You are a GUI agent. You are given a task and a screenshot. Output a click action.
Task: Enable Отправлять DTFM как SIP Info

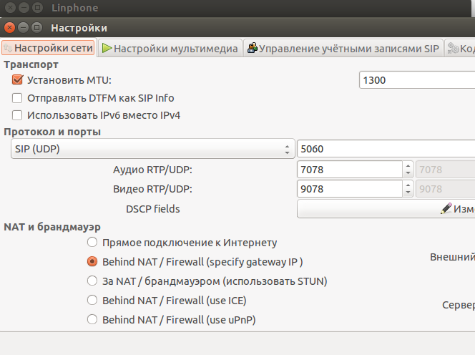pos(18,98)
